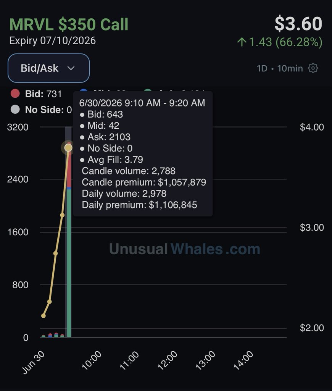Click the MRVL $350 Call title
The width and height of the screenshot is (332, 391).
(x=69, y=24)
